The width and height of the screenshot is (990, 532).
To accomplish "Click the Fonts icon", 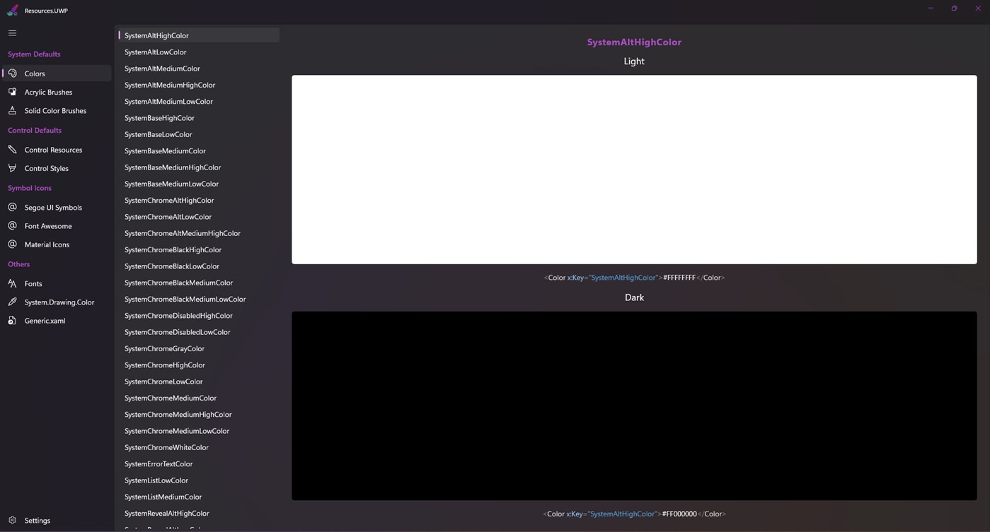I will tap(12, 283).
